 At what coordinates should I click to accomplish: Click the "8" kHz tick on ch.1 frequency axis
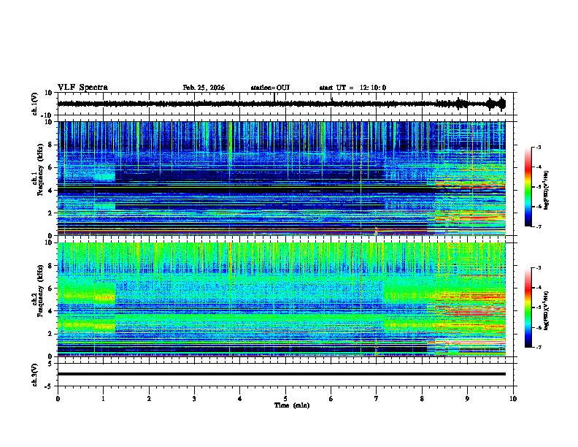coord(50,145)
